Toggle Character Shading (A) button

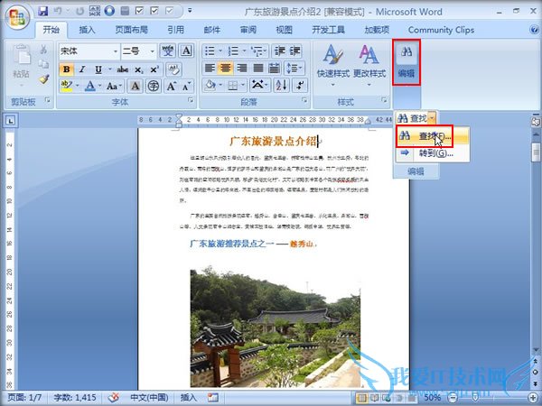(135, 86)
